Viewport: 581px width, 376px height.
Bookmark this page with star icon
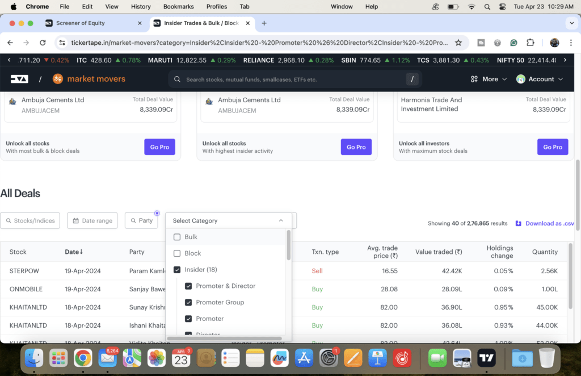click(x=458, y=43)
